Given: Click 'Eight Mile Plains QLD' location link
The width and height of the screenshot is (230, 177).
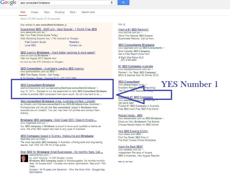Looking at the screenshot, I should [x=132, y=58].
